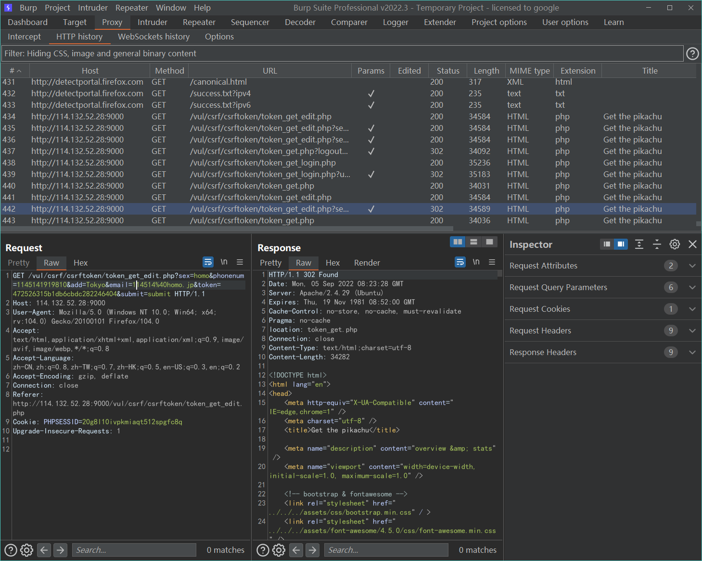Dock Inspector to the right layout icon
Viewport: 702px width, 561px height.
pos(621,244)
